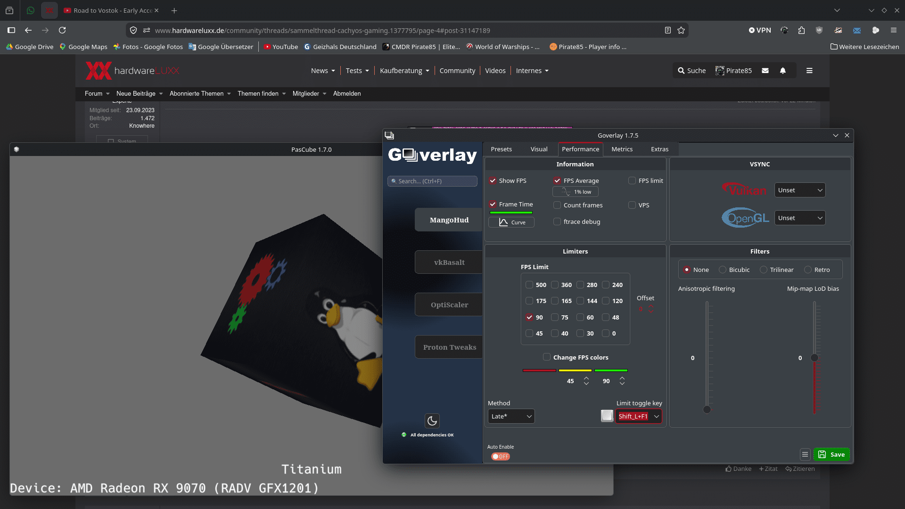Screen dimensions: 905x509
Task: Open the browser extensions puzzle icon
Action: click(x=801, y=30)
